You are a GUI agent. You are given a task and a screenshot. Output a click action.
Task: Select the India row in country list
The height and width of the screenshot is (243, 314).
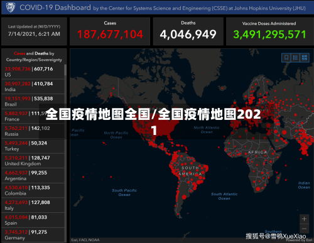click(x=33, y=87)
